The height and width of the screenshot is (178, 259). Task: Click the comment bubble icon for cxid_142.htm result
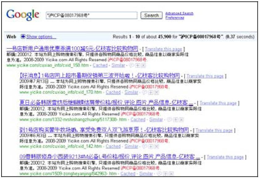tap(144, 146)
